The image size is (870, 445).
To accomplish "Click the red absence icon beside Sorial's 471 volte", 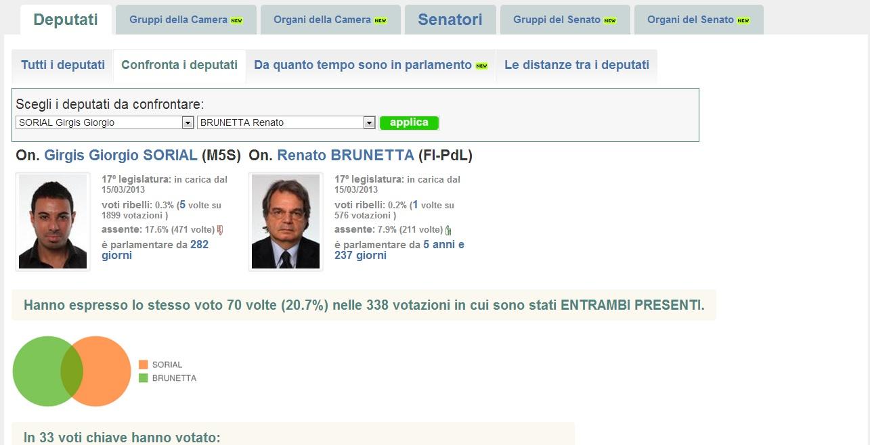I will pyautogui.click(x=219, y=230).
